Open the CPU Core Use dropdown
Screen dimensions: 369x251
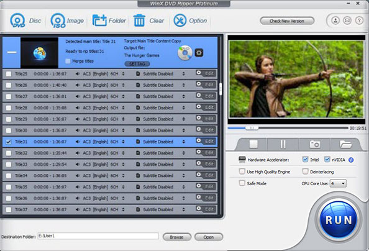pyautogui.click(x=338, y=183)
